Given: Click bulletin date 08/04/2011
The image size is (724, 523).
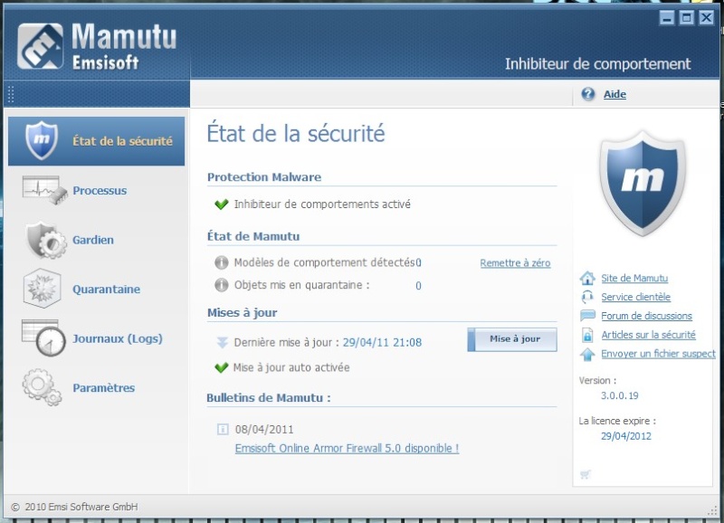Looking at the screenshot, I should point(264,430).
